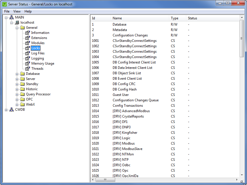This screenshot has height=185, width=247.
Task: Select the Threads tree item
Action: click(37, 69)
